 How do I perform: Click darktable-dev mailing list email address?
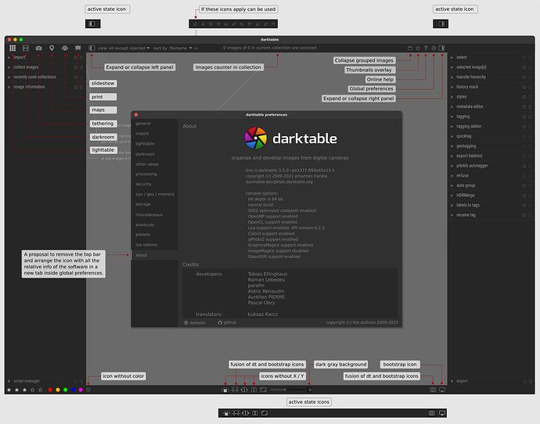pos(279,181)
